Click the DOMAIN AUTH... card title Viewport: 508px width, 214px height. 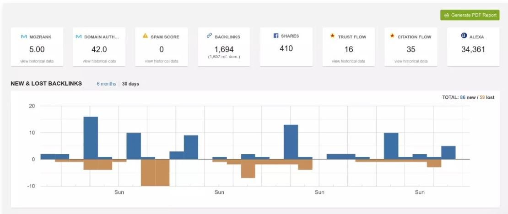[102, 37]
